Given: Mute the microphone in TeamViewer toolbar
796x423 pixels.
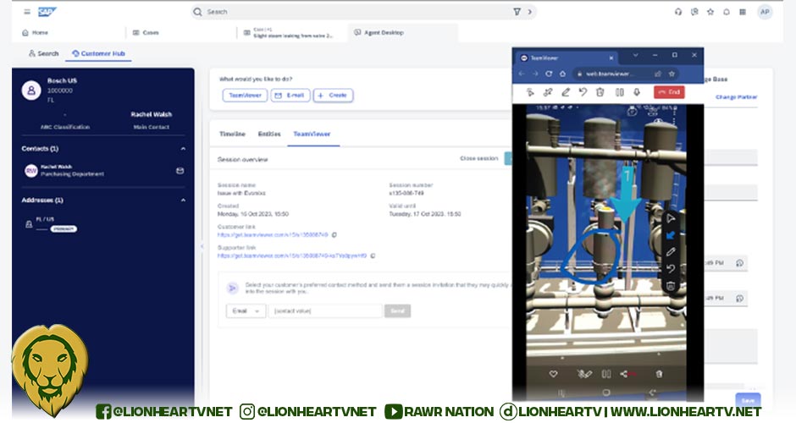Looking at the screenshot, I should (637, 92).
